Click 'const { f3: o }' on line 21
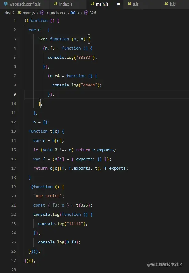The height and width of the screenshot is (273, 189). pos(51,205)
